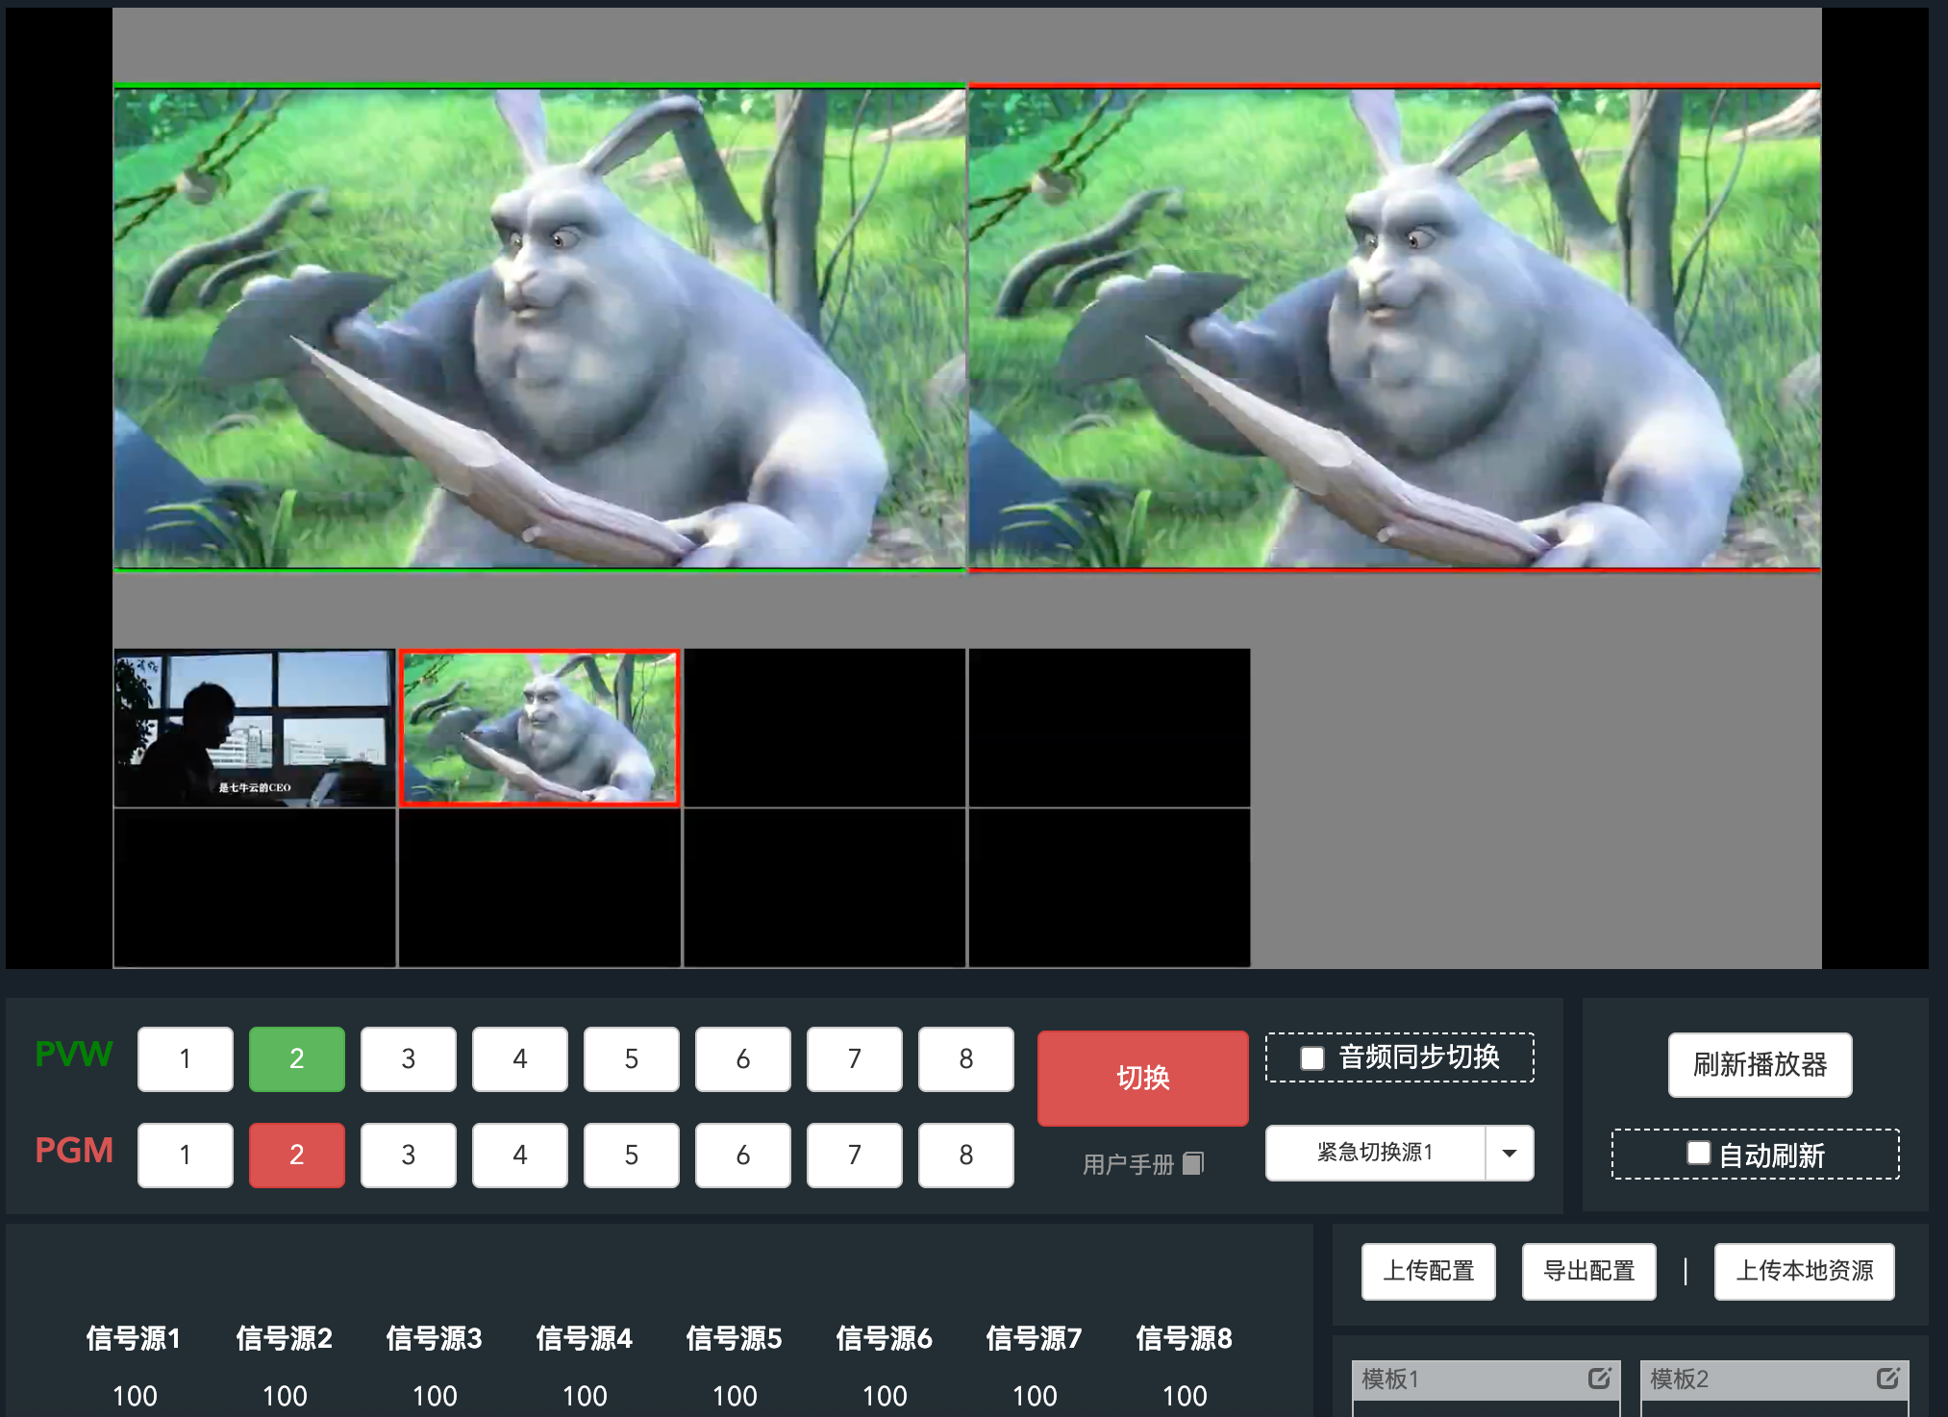Click 导出配置 button
Image resolution: width=1948 pixels, height=1417 pixels.
coord(1588,1271)
